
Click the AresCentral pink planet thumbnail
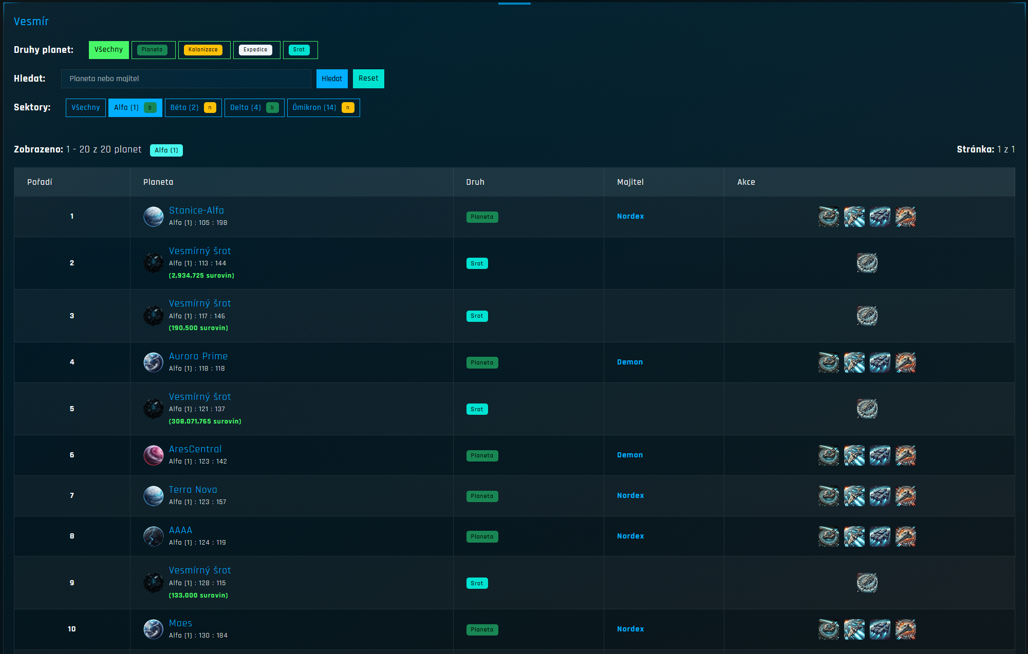click(x=153, y=455)
